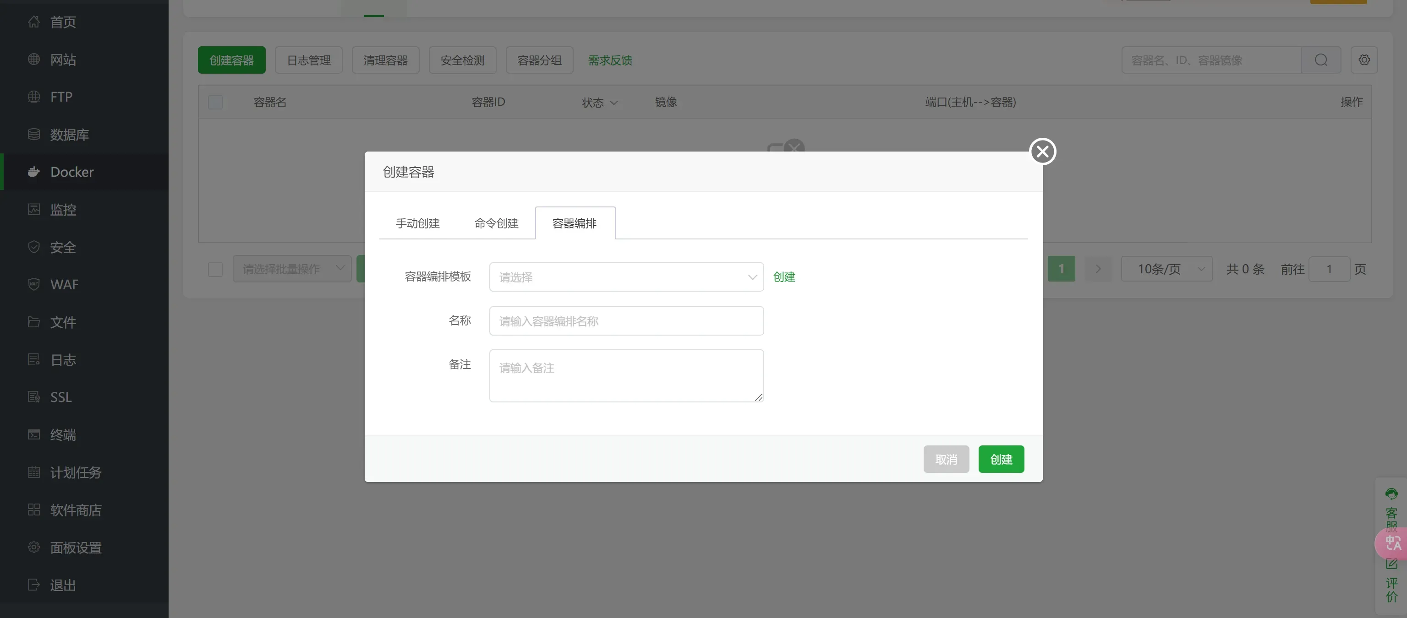Open table settings gear icon
Image resolution: width=1407 pixels, height=618 pixels.
pos(1364,60)
